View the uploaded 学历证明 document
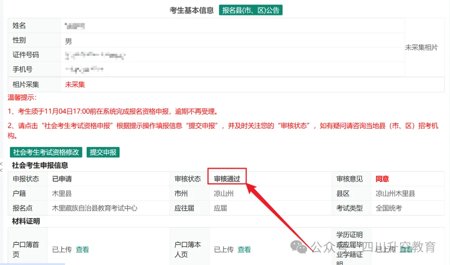 point(406,250)
